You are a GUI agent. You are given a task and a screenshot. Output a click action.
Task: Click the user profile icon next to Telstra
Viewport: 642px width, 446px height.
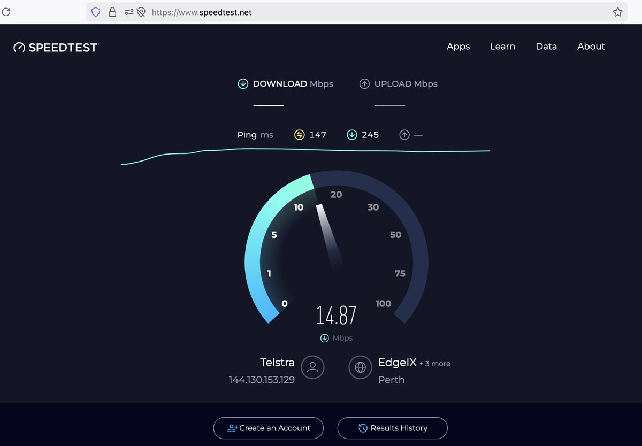pyautogui.click(x=313, y=367)
